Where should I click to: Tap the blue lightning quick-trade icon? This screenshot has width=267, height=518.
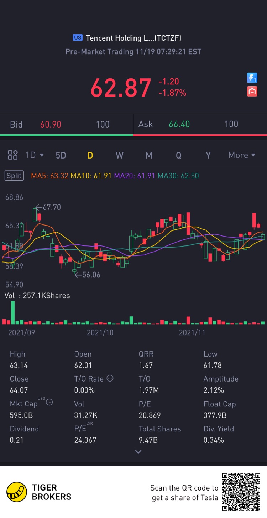click(252, 78)
